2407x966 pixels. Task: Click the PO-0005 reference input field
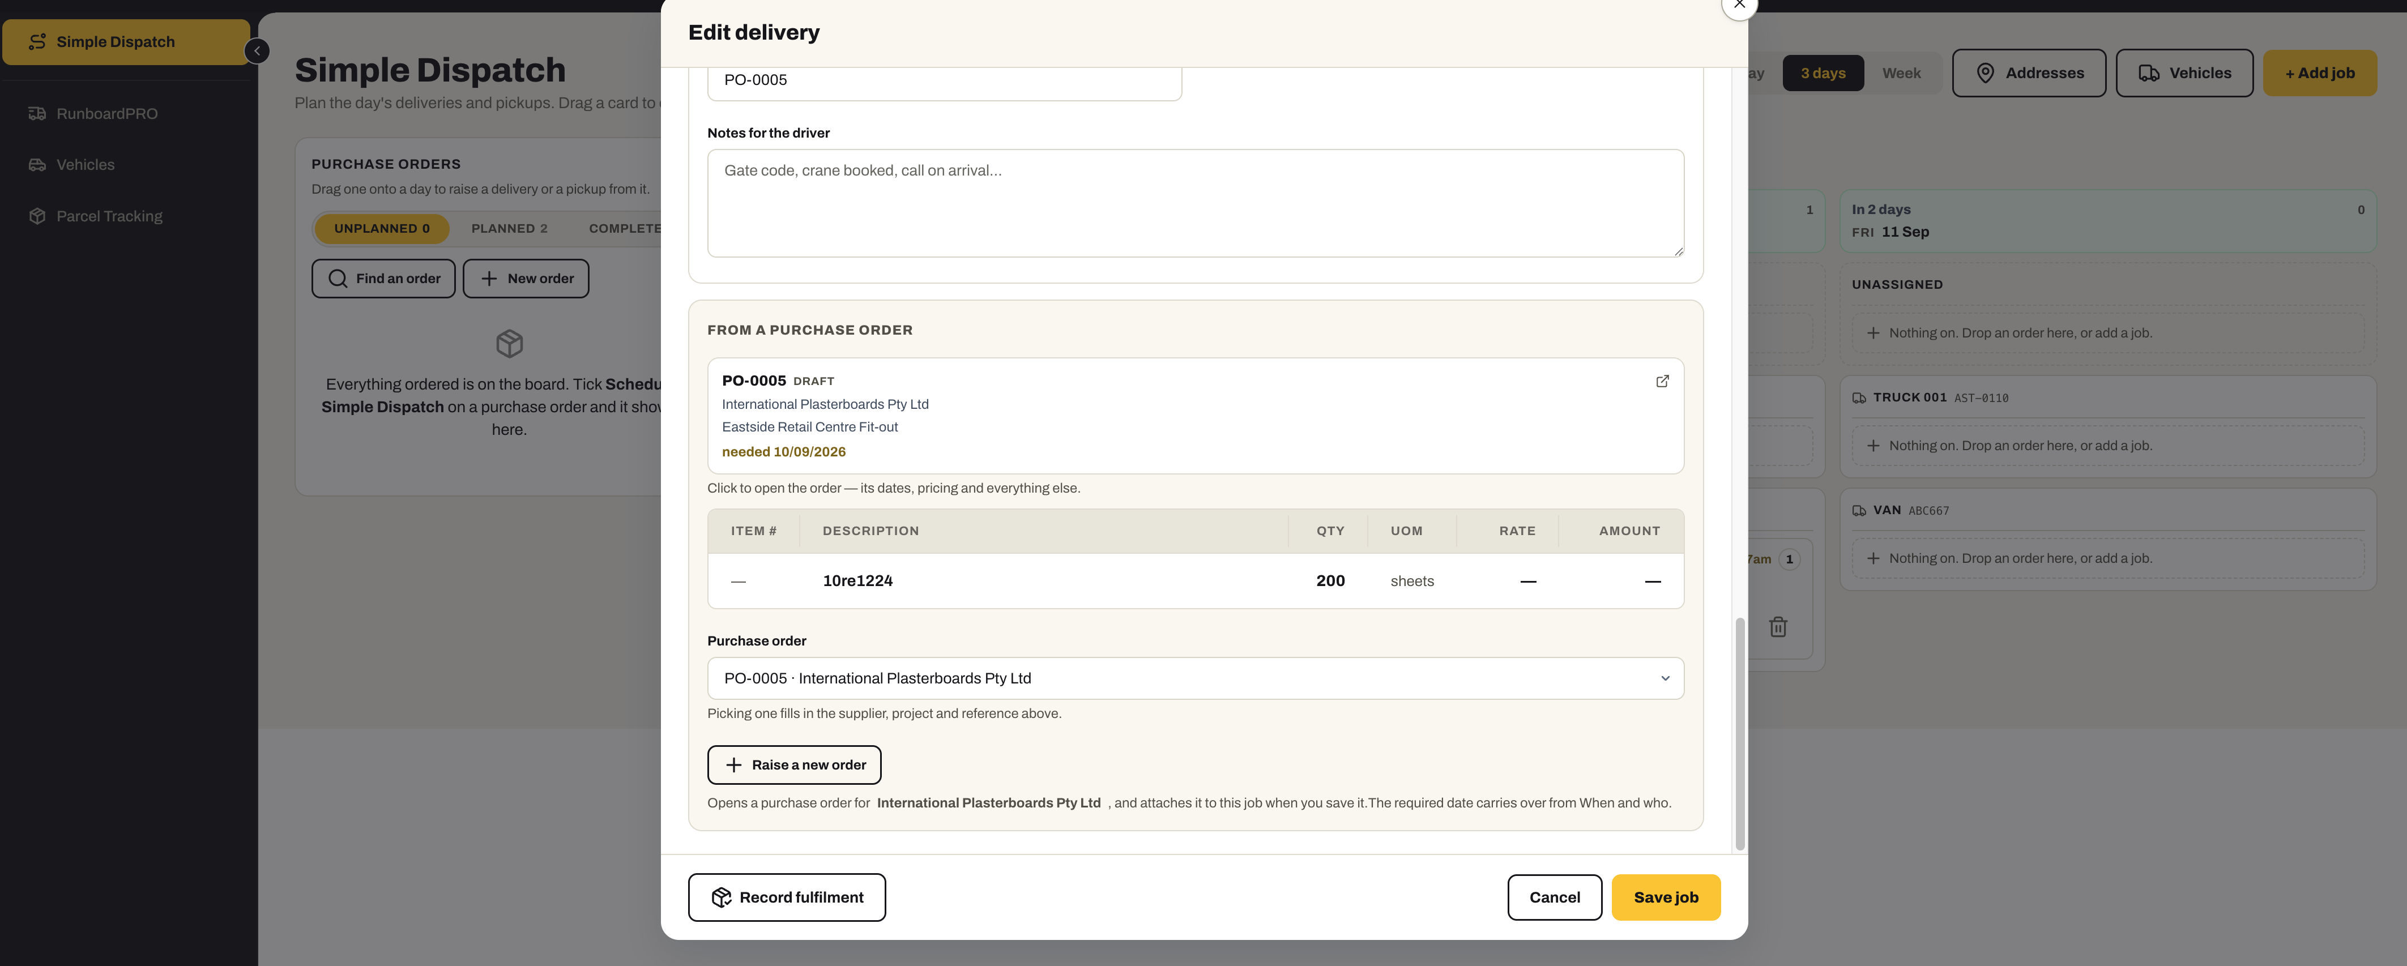tap(944, 80)
